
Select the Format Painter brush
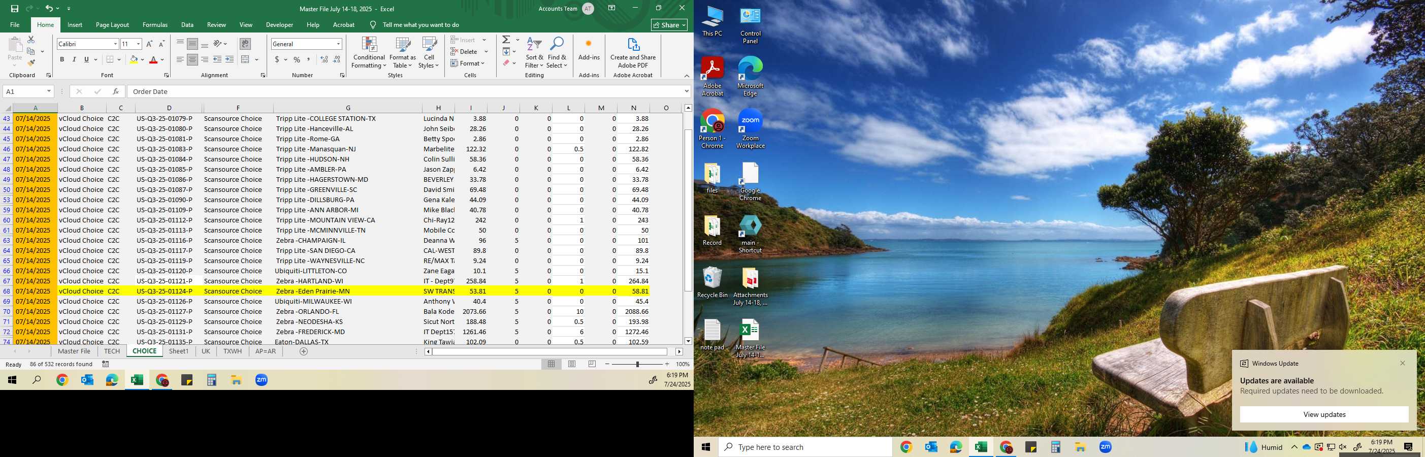click(31, 63)
